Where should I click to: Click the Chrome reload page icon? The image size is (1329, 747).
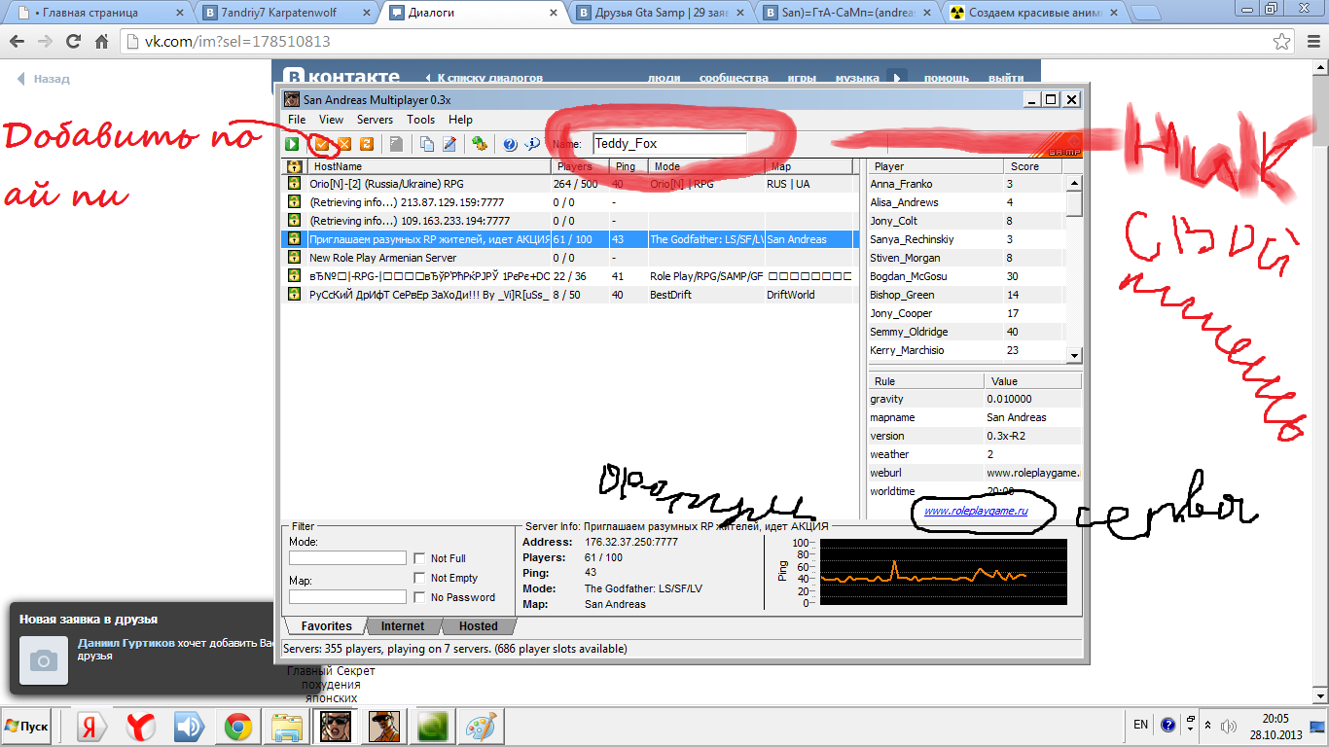tap(73, 42)
